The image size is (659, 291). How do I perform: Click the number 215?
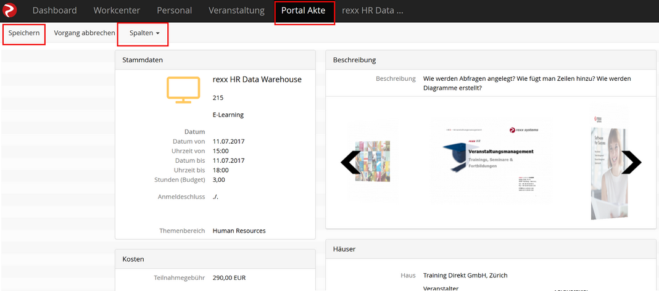click(218, 98)
